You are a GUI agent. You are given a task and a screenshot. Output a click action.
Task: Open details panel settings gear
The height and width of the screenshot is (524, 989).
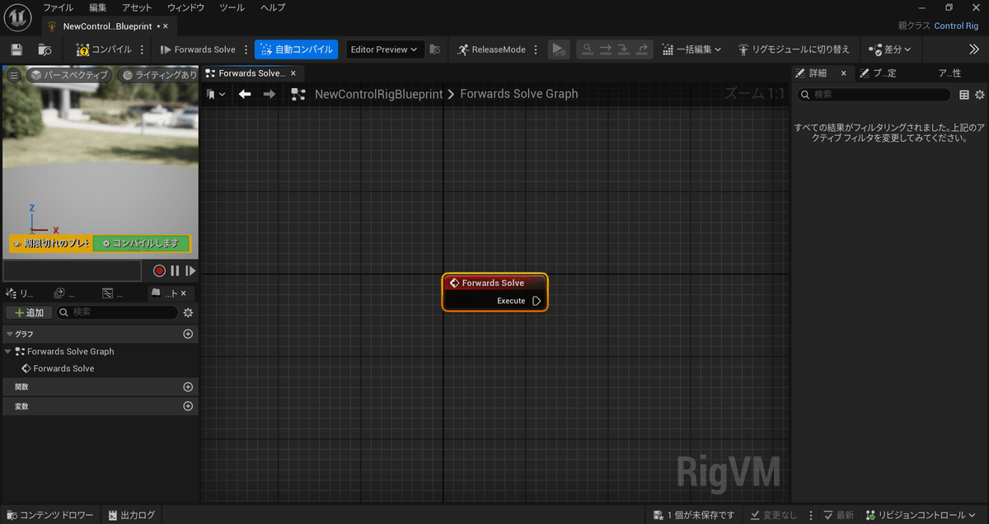pyautogui.click(x=980, y=95)
